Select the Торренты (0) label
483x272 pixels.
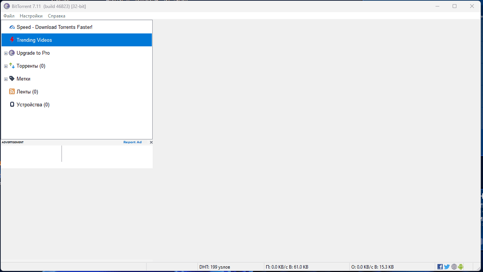(31, 66)
